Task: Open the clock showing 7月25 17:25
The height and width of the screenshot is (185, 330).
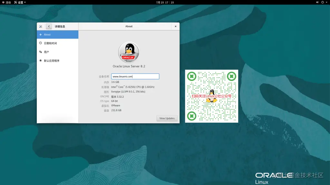Action: [x=165, y=2]
